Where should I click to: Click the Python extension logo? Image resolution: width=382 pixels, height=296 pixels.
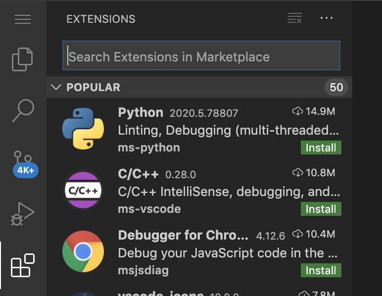pos(83,129)
